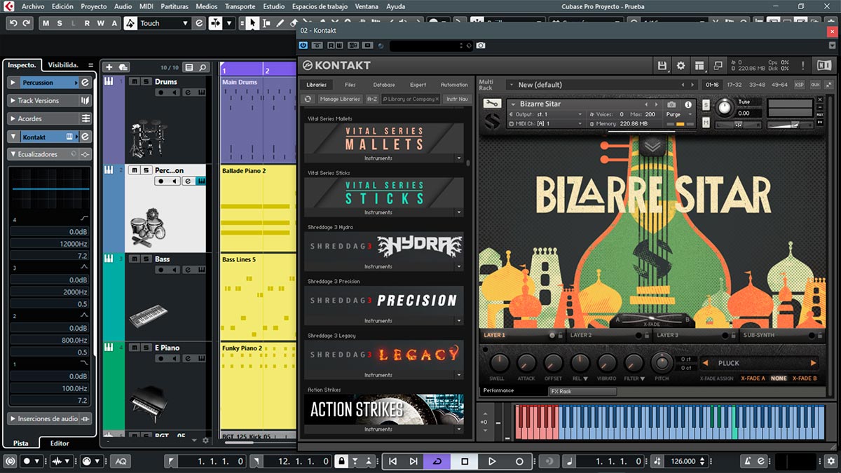Start playback in transport bar
This screenshot has width=841, height=473.
tap(492, 461)
